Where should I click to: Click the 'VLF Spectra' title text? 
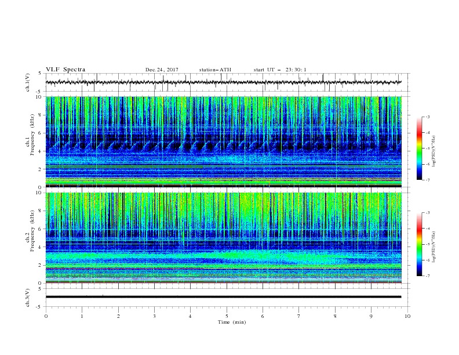(65, 70)
